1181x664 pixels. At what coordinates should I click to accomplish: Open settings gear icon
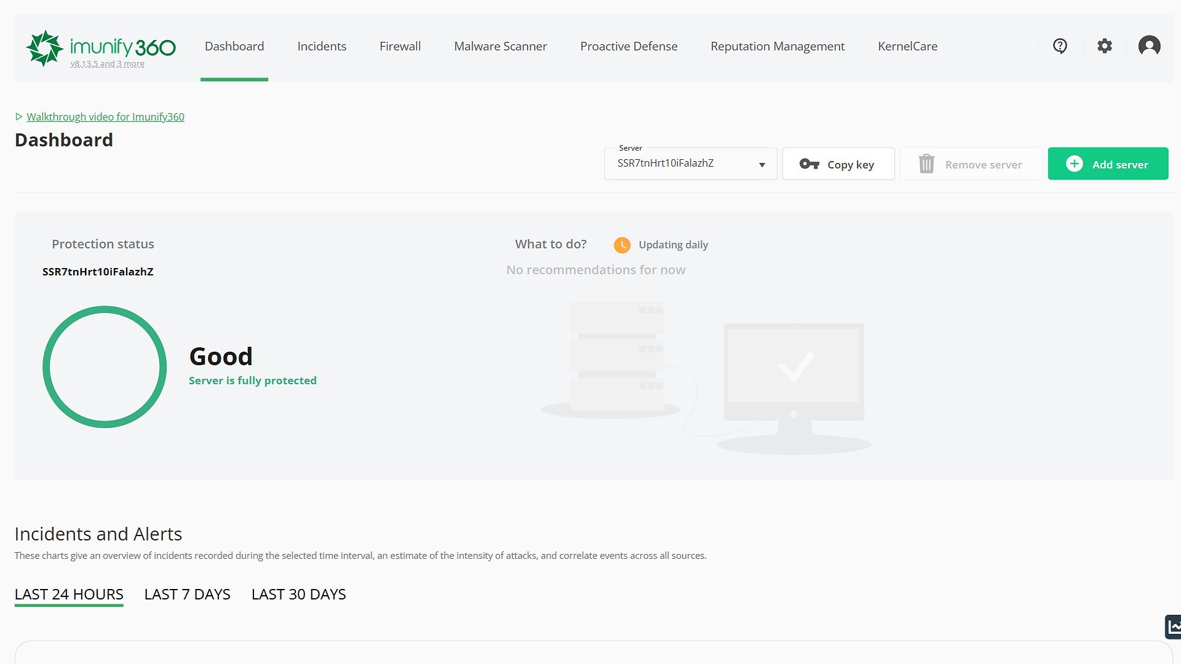[1105, 46]
